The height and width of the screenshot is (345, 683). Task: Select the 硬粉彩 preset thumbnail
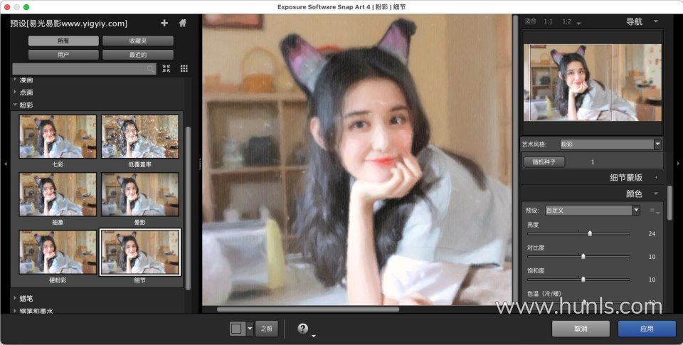click(x=58, y=253)
